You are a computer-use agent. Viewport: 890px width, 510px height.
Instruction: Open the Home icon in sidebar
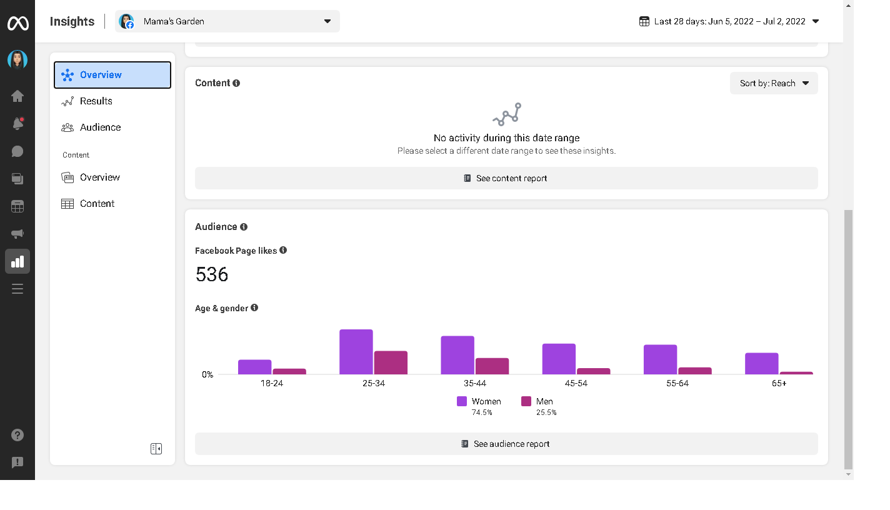click(17, 96)
